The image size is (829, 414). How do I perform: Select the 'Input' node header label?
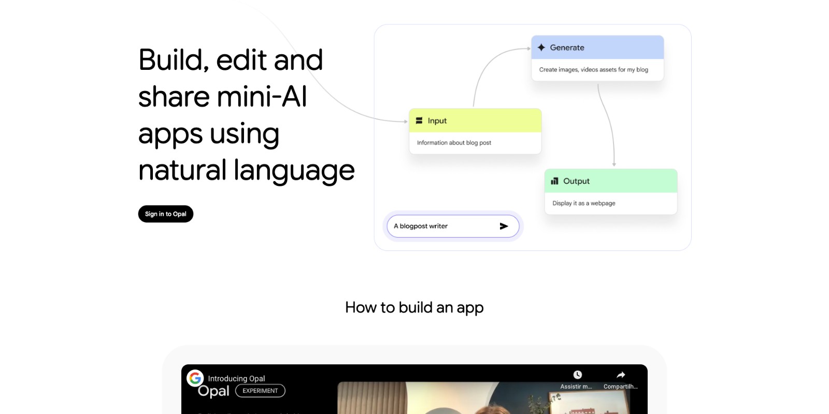point(437,121)
